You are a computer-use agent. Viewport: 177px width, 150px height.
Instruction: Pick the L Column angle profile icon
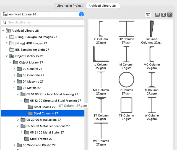[101, 54]
